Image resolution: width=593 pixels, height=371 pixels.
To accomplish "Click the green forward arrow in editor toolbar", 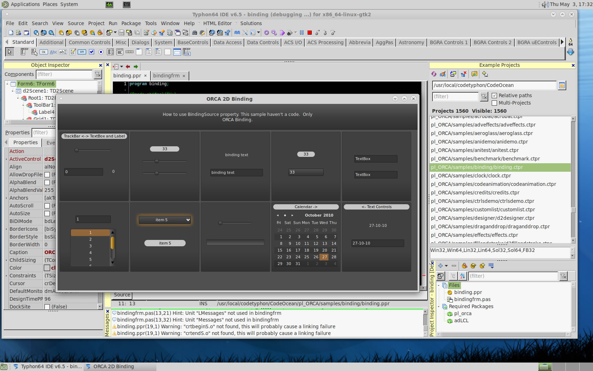I will tap(136, 66).
